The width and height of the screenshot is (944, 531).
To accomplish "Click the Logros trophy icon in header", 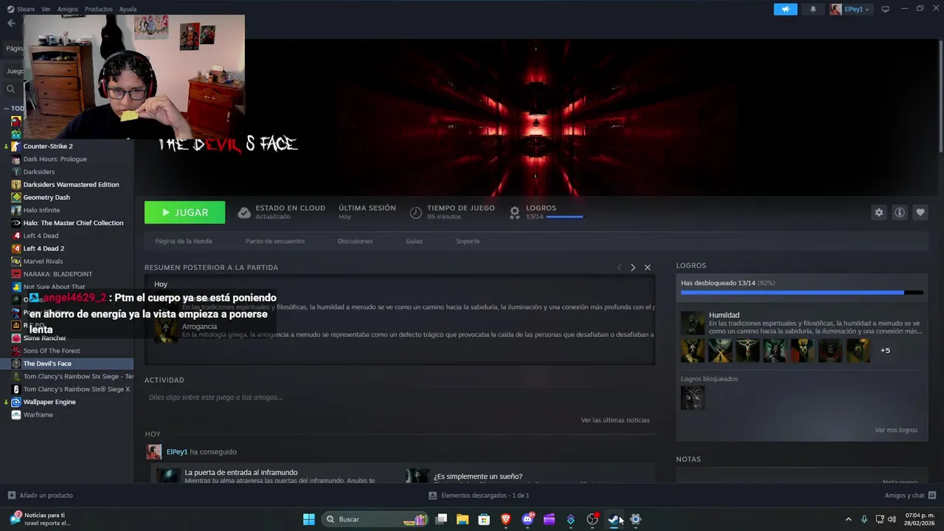I will (515, 212).
